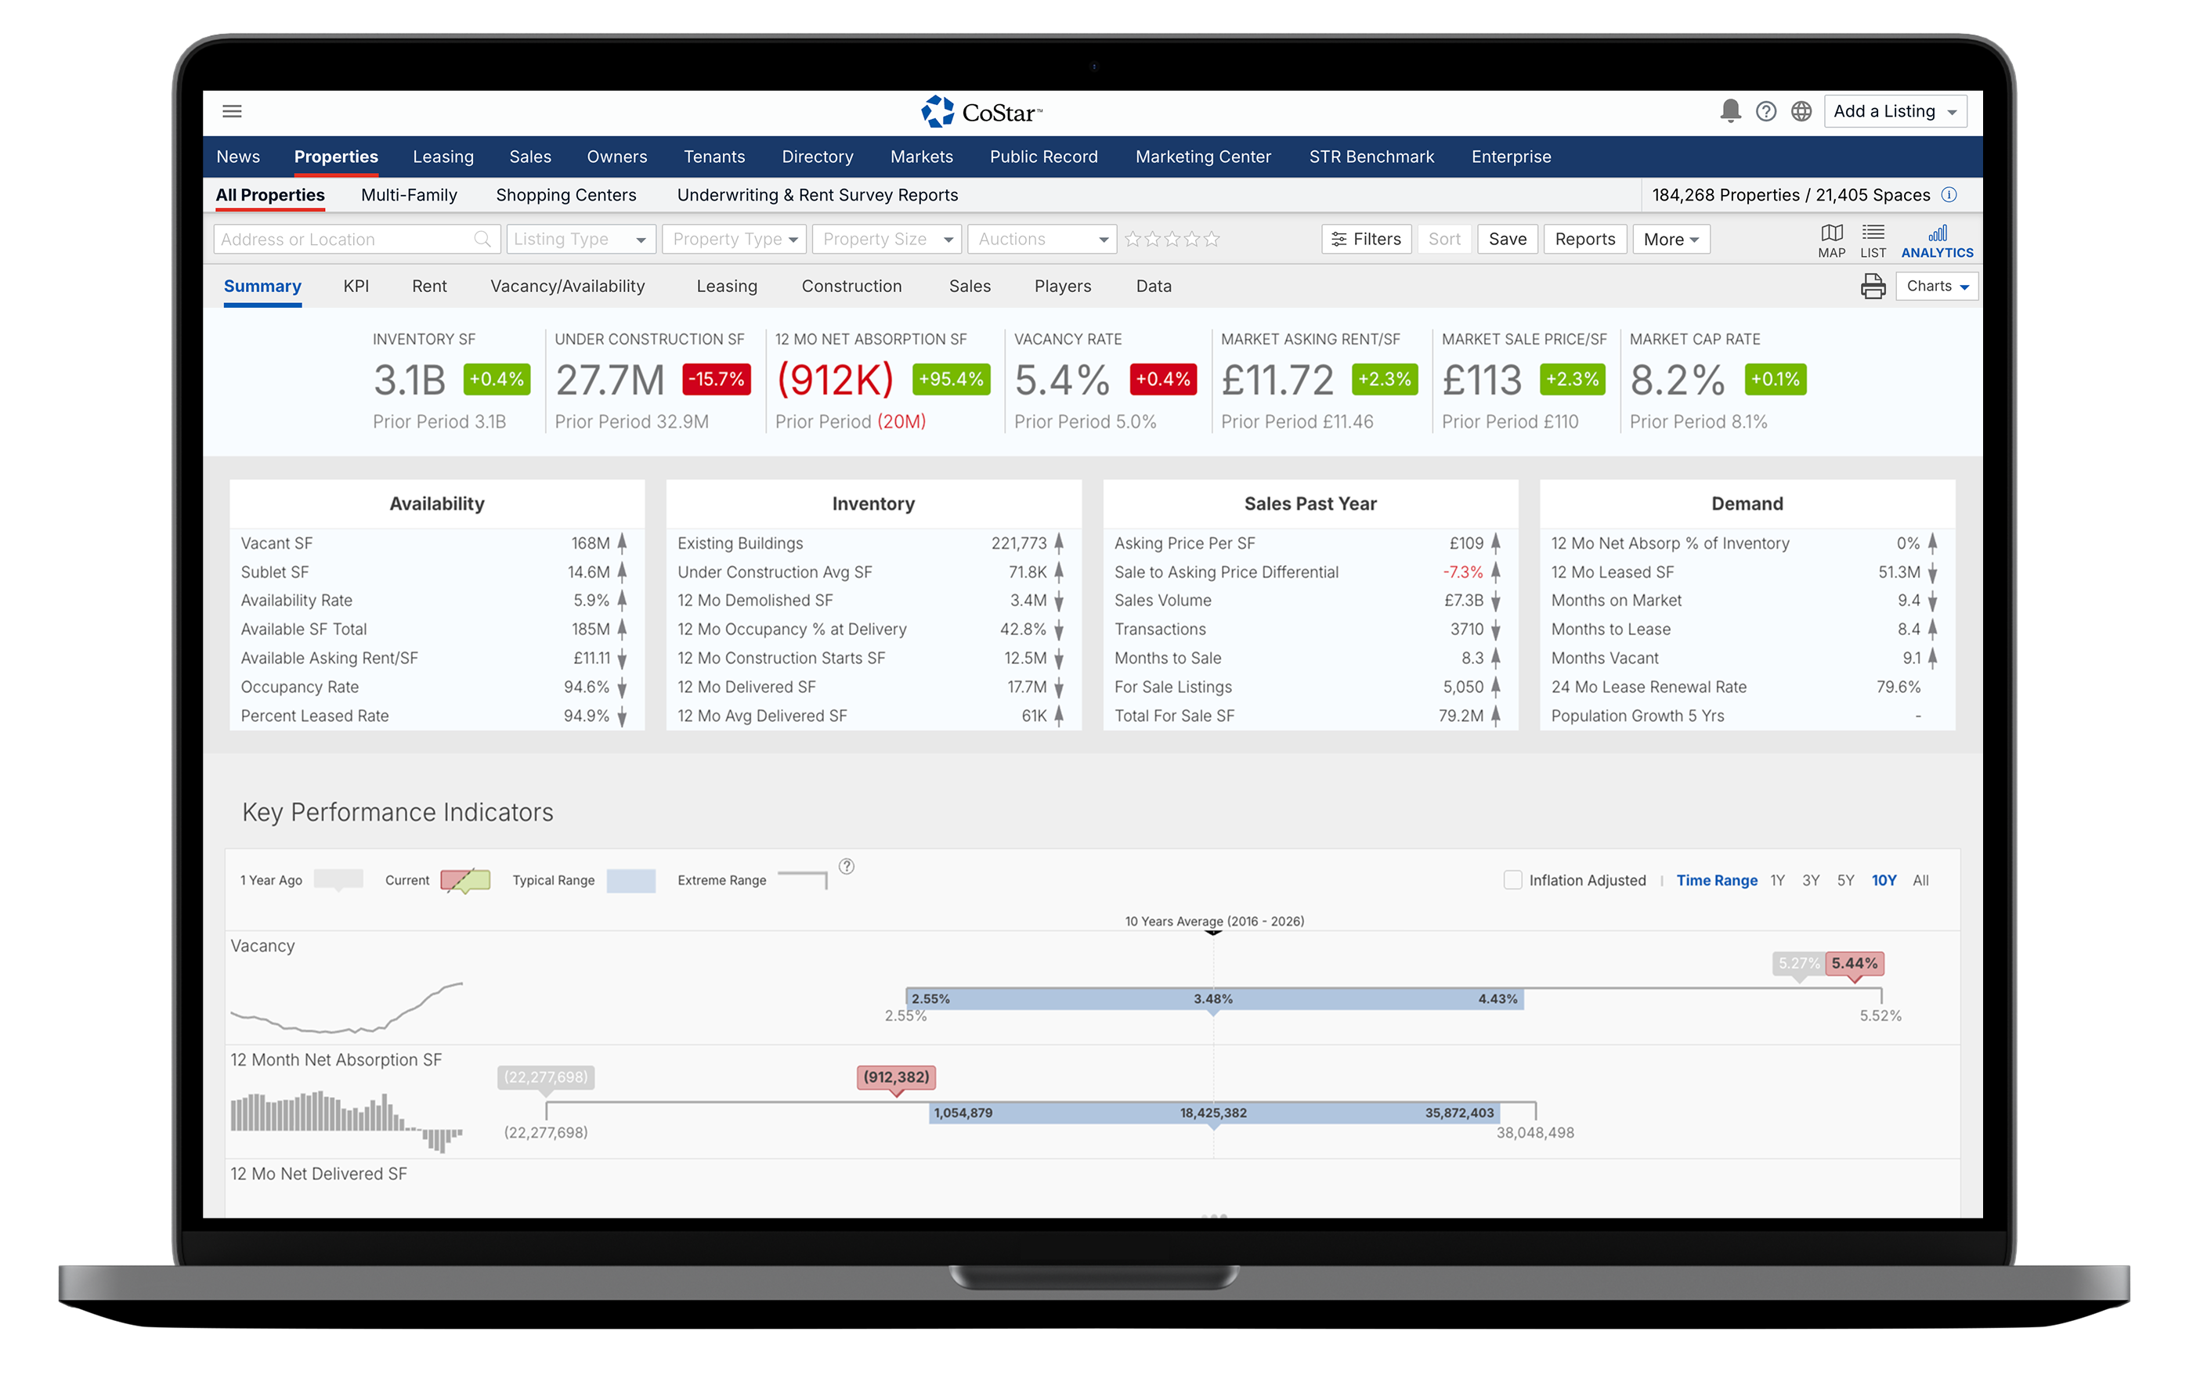
Task: Expand the Listing Type dropdown
Action: pos(580,240)
